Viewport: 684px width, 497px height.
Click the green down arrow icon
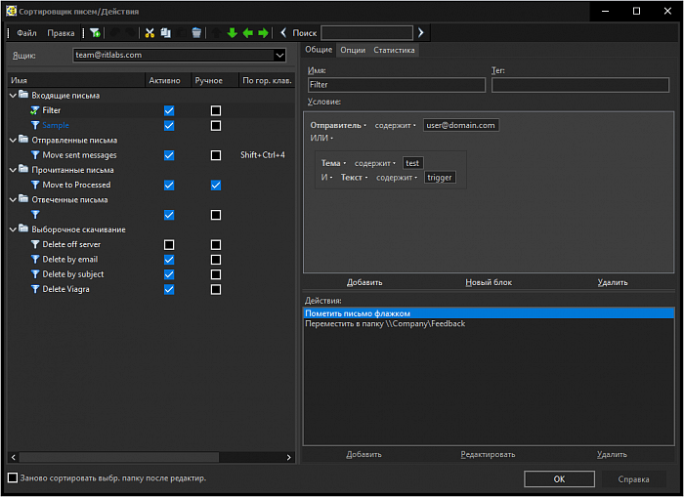pos(233,32)
